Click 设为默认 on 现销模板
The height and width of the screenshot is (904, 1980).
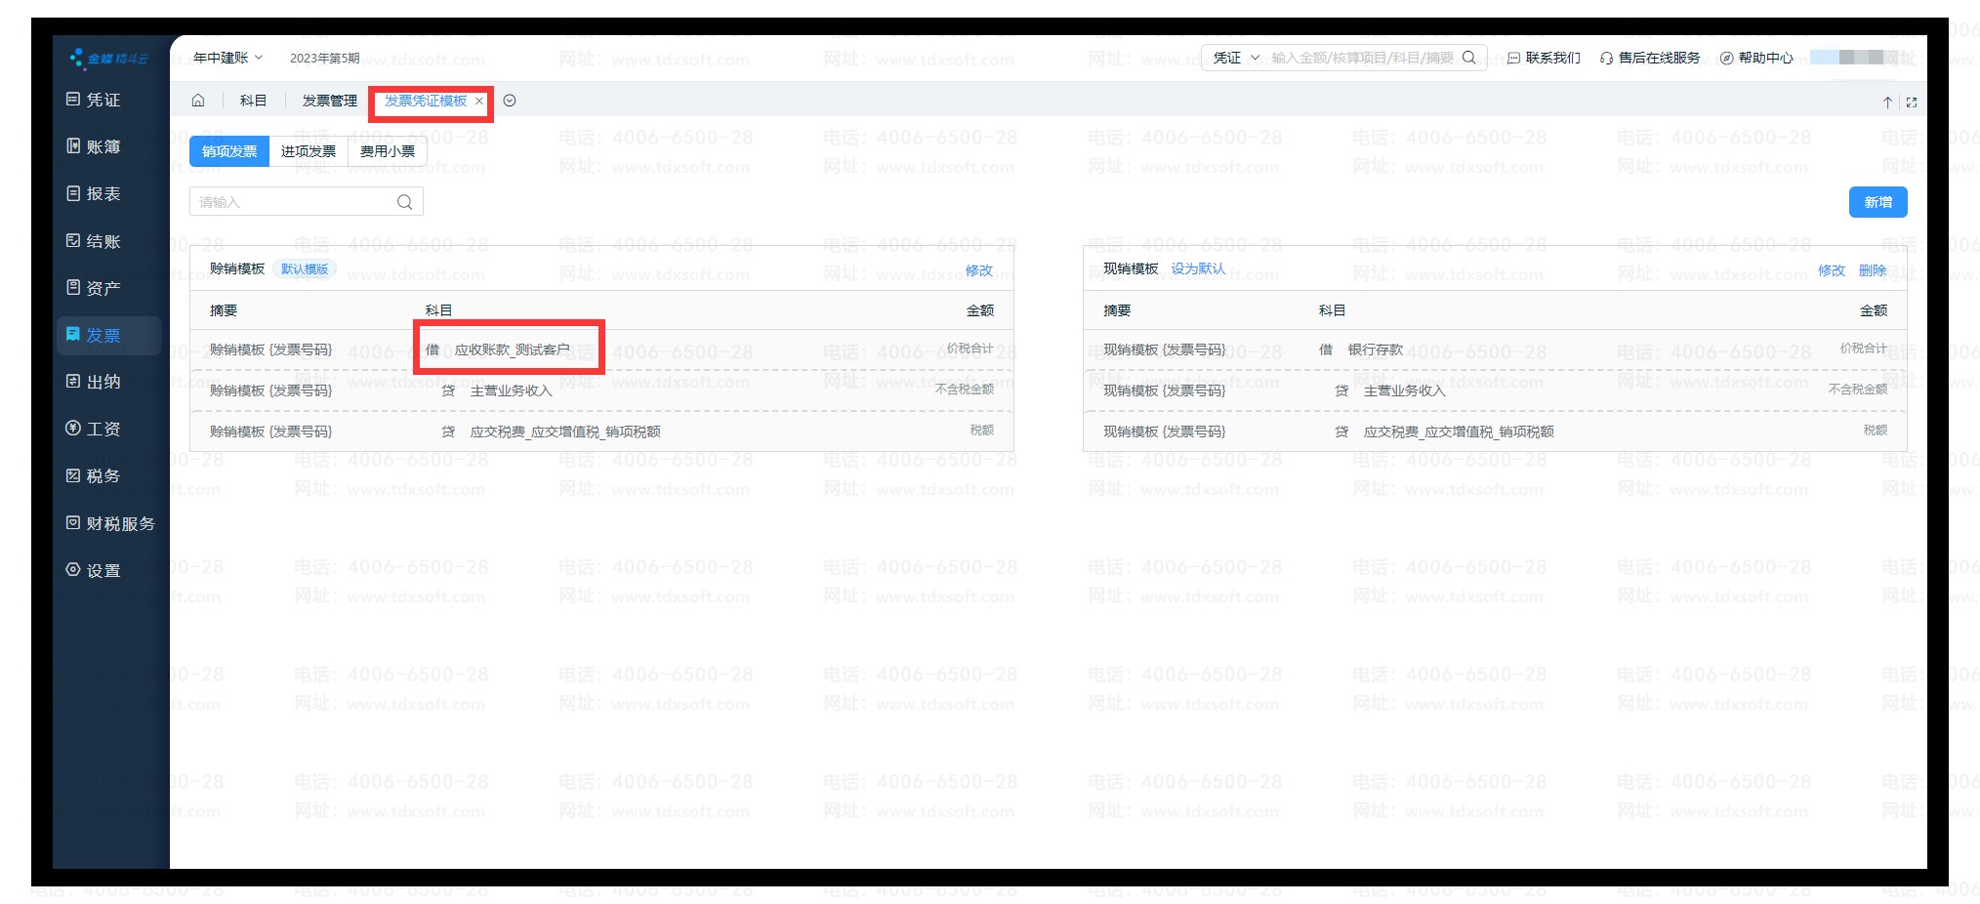1198,268
